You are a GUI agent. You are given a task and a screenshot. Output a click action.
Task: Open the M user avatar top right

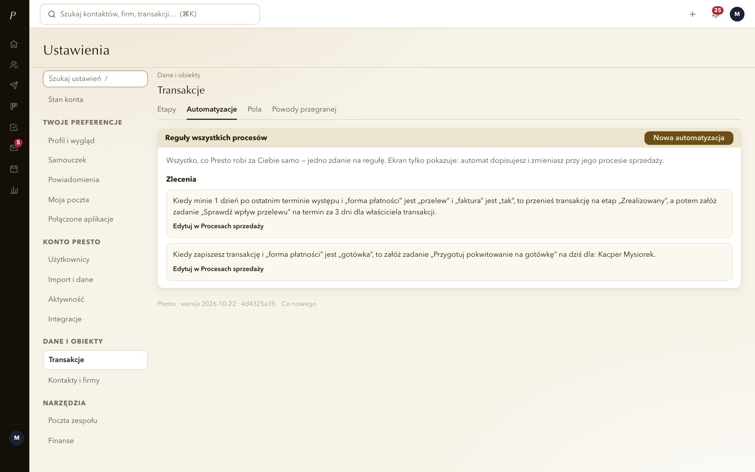737,14
